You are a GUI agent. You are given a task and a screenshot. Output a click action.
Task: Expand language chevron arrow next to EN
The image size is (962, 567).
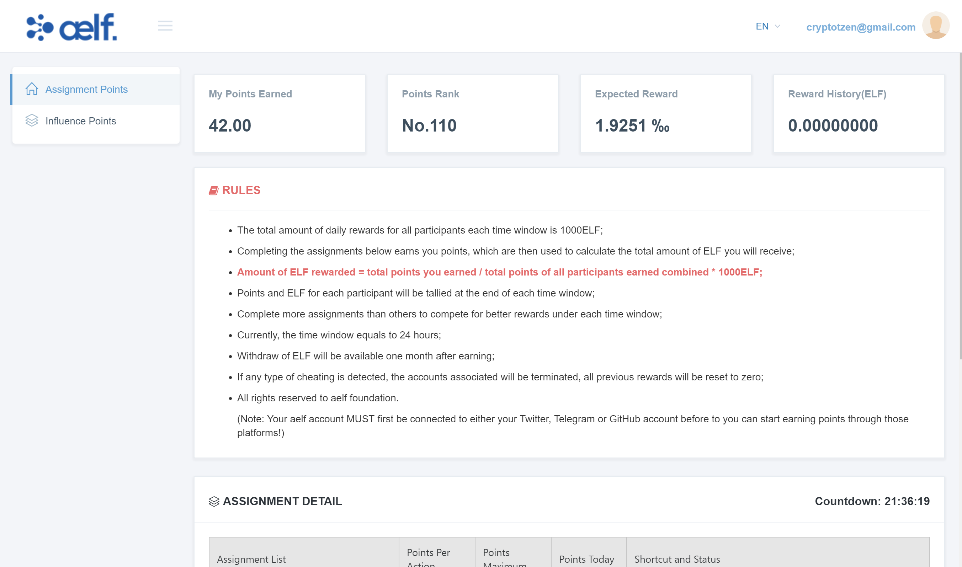coord(777,26)
